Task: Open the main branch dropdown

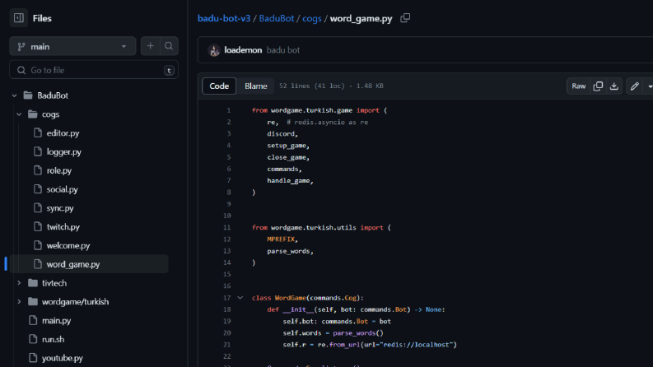Action: tap(72, 46)
